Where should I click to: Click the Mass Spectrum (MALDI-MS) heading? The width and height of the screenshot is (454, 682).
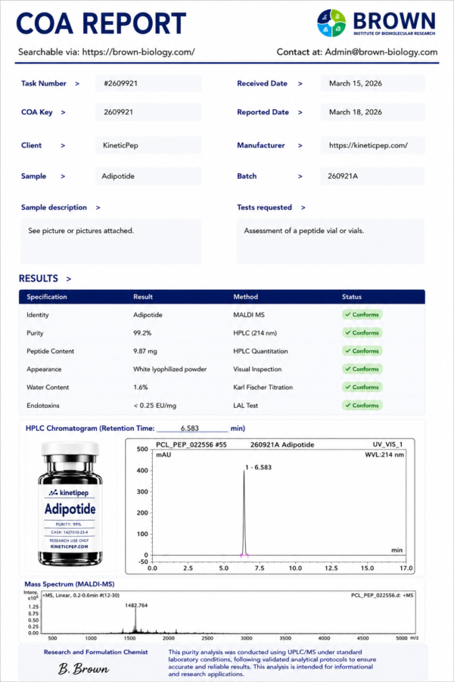(x=69, y=584)
